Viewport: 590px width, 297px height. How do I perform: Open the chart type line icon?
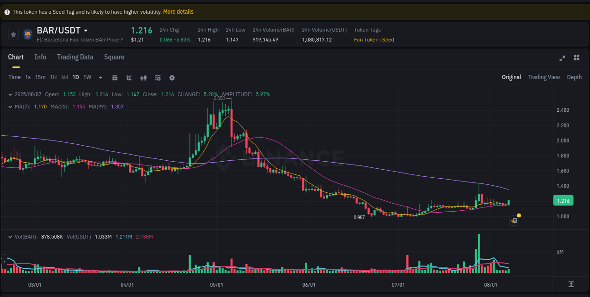129,77
